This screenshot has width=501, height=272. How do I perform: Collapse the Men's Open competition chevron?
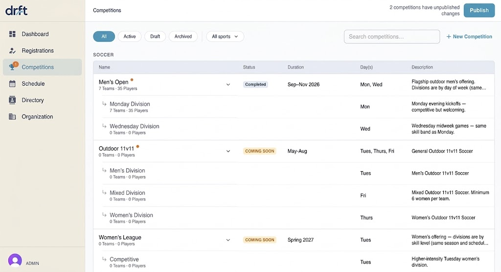click(x=228, y=85)
